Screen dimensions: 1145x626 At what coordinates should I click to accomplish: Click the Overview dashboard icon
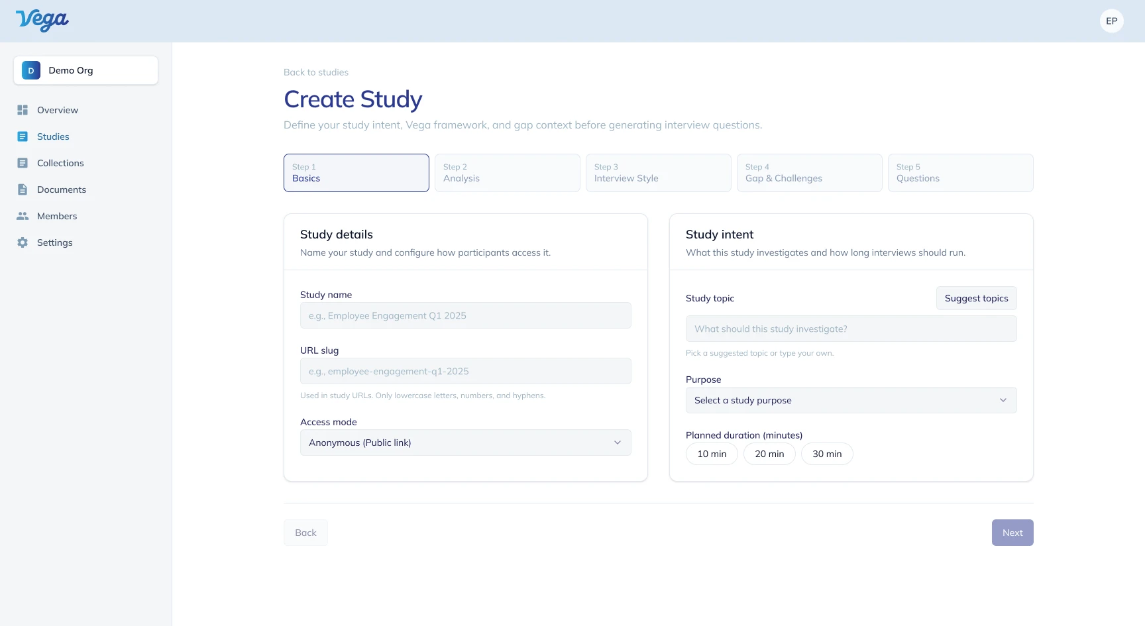(x=23, y=110)
